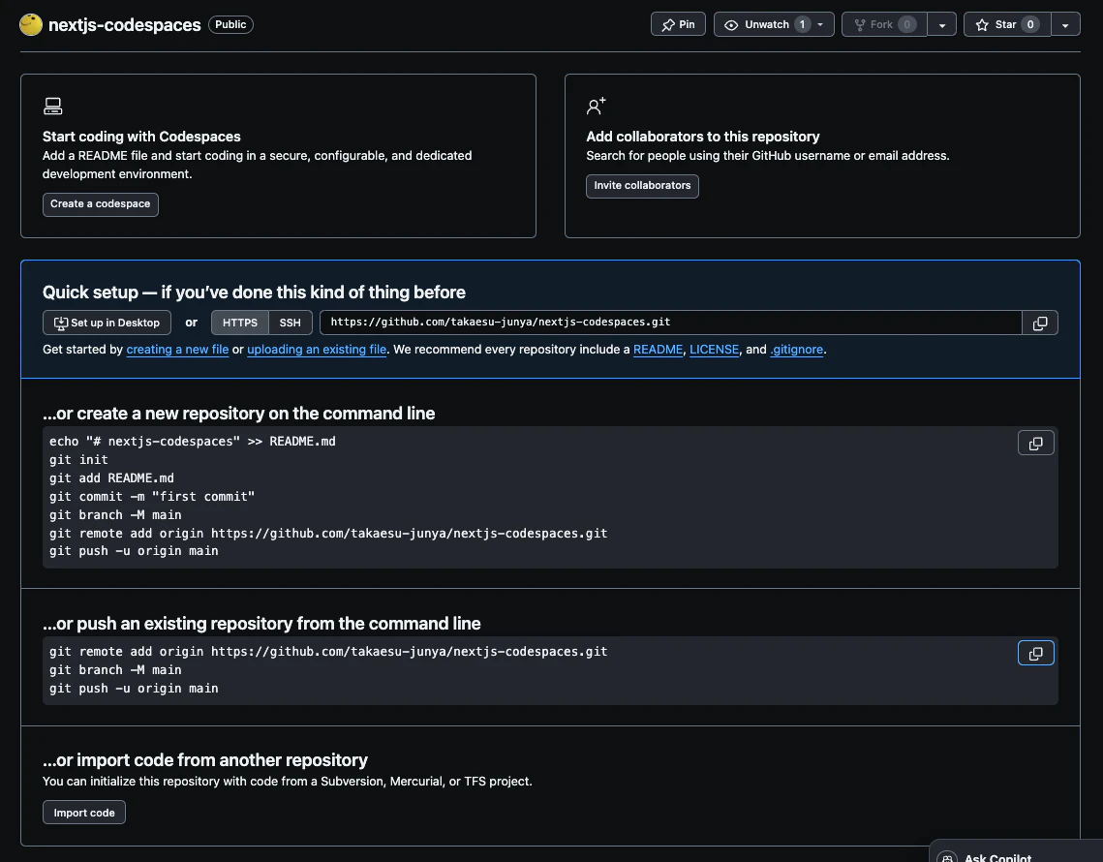Click the README link
Image resolution: width=1103 pixels, height=862 pixels.
658,350
